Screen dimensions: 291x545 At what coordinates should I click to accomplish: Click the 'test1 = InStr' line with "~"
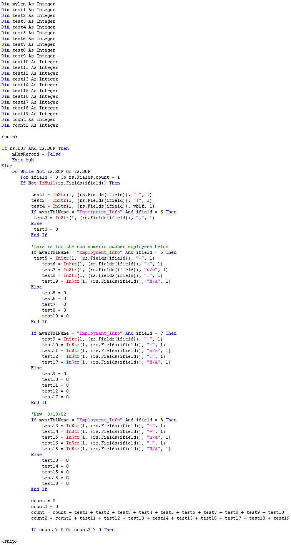click(x=91, y=195)
